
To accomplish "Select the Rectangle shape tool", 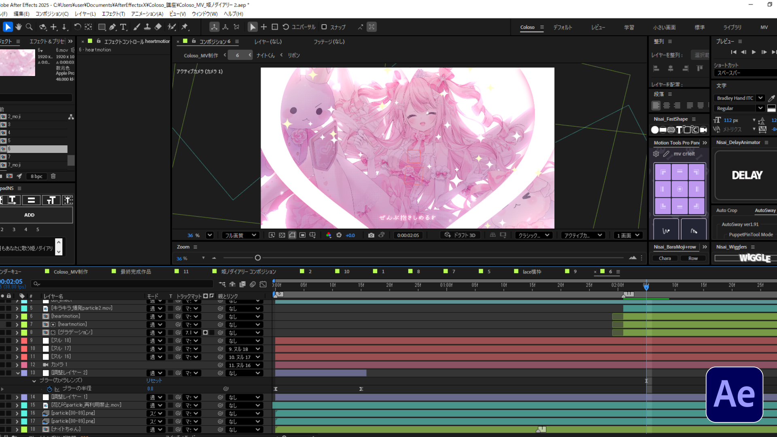I will (x=102, y=27).
